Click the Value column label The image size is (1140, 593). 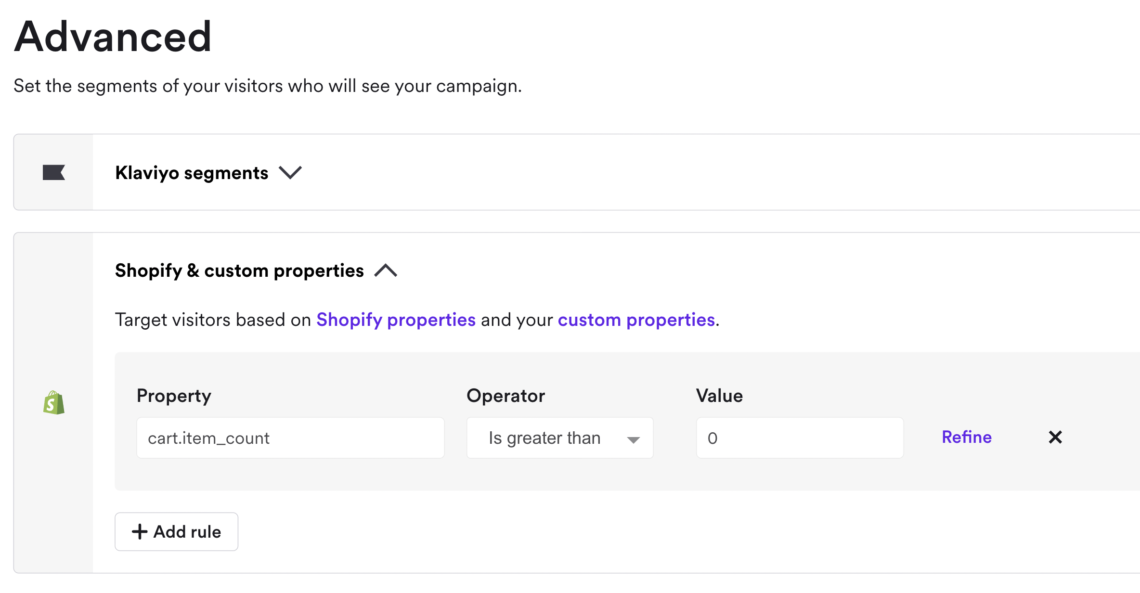coord(719,396)
